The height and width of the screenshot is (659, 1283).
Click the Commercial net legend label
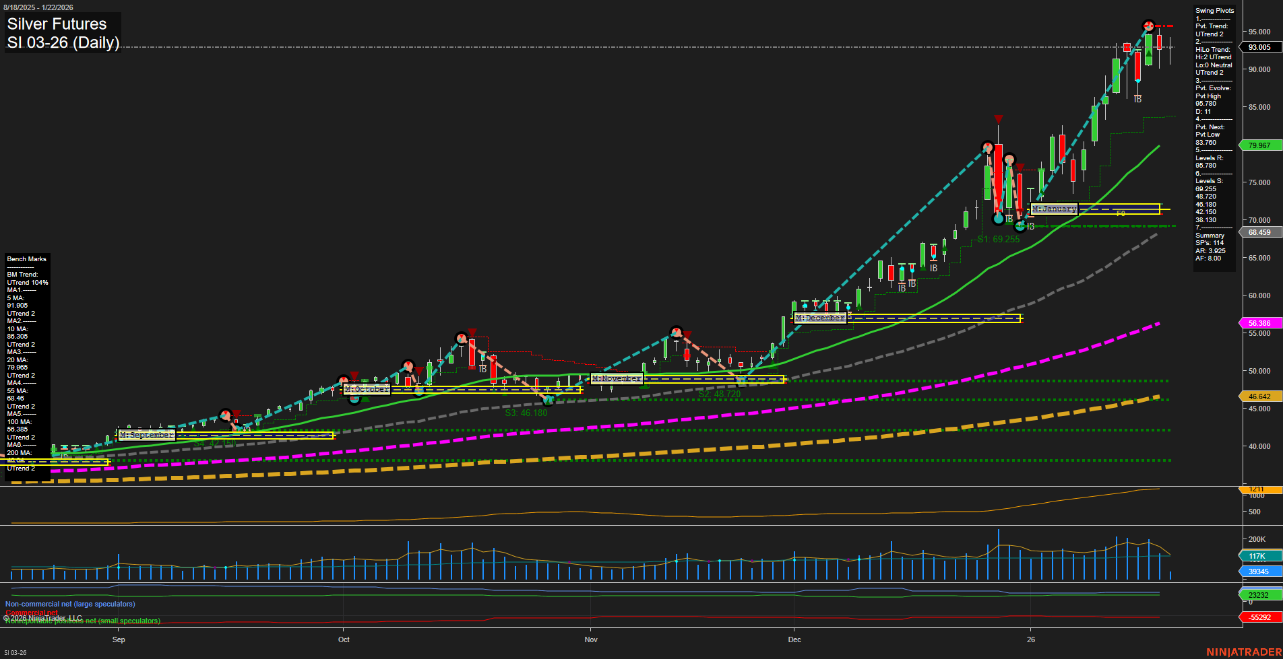[32, 613]
